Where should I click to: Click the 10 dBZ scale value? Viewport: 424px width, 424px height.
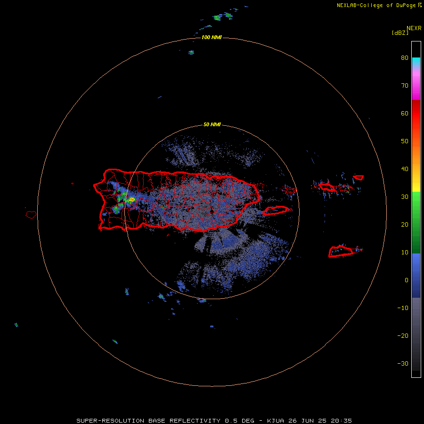pyautogui.click(x=405, y=253)
